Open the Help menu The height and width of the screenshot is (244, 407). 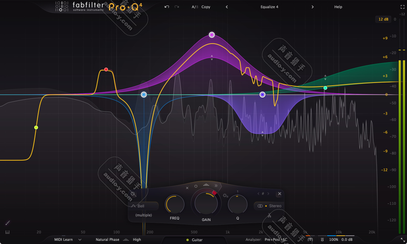click(x=337, y=7)
